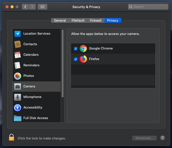Screen dimensions: 172x148
Task: Select Full Disk Access label
Action: pyautogui.click(x=36, y=118)
